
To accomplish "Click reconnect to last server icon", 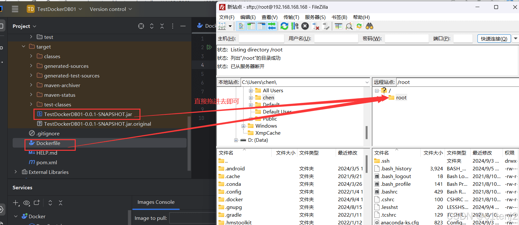I will pyautogui.click(x=326, y=26).
